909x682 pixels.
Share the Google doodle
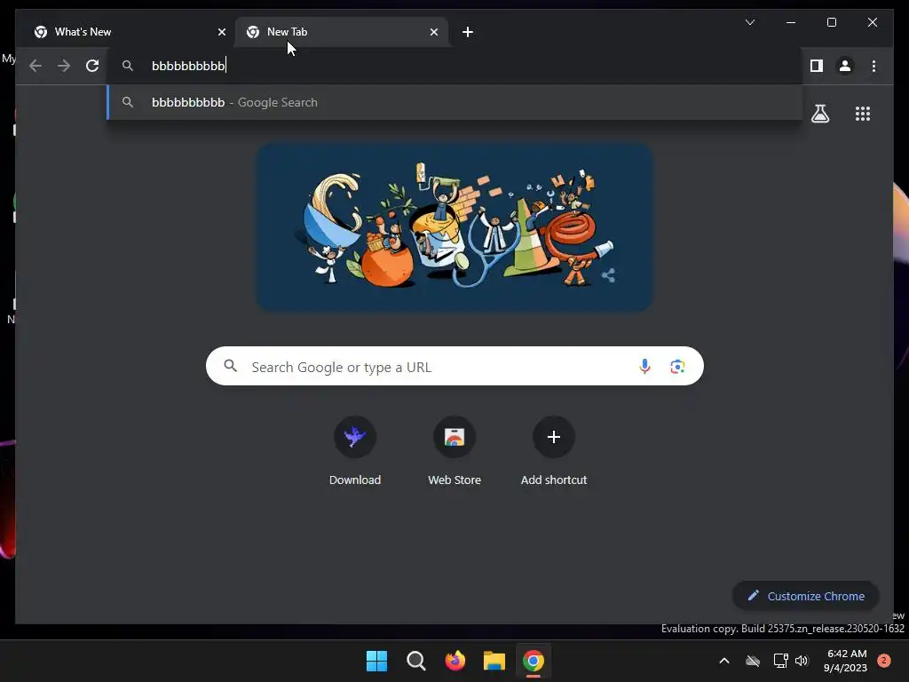pos(608,275)
